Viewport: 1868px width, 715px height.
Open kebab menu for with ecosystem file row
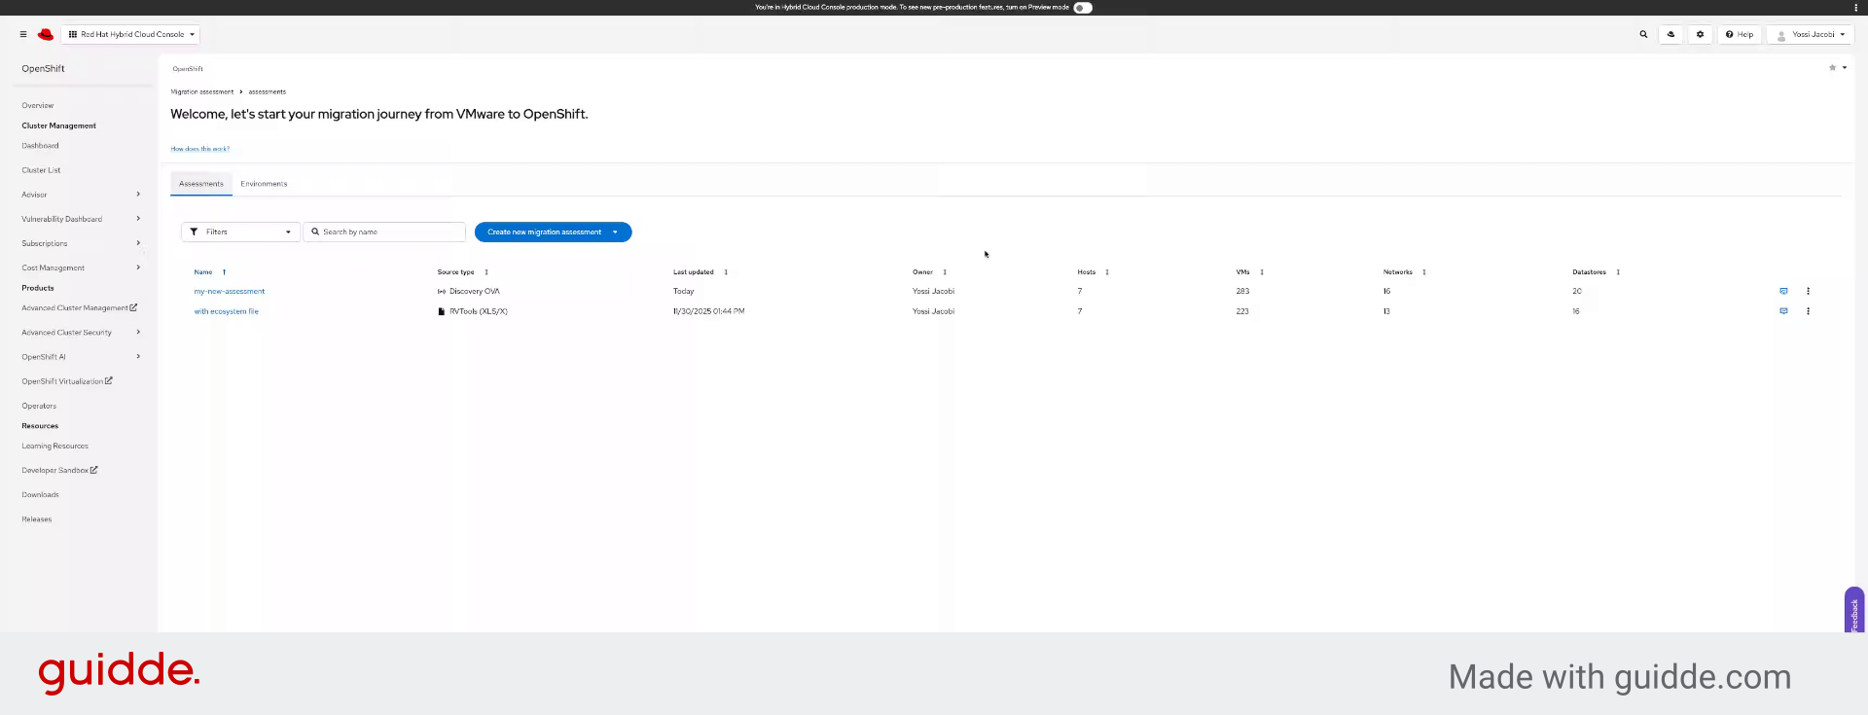tap(1808, 311)
